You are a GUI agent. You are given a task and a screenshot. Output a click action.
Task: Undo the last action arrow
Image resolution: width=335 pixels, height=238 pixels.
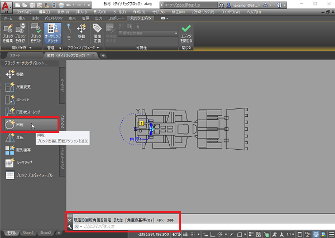68,5
